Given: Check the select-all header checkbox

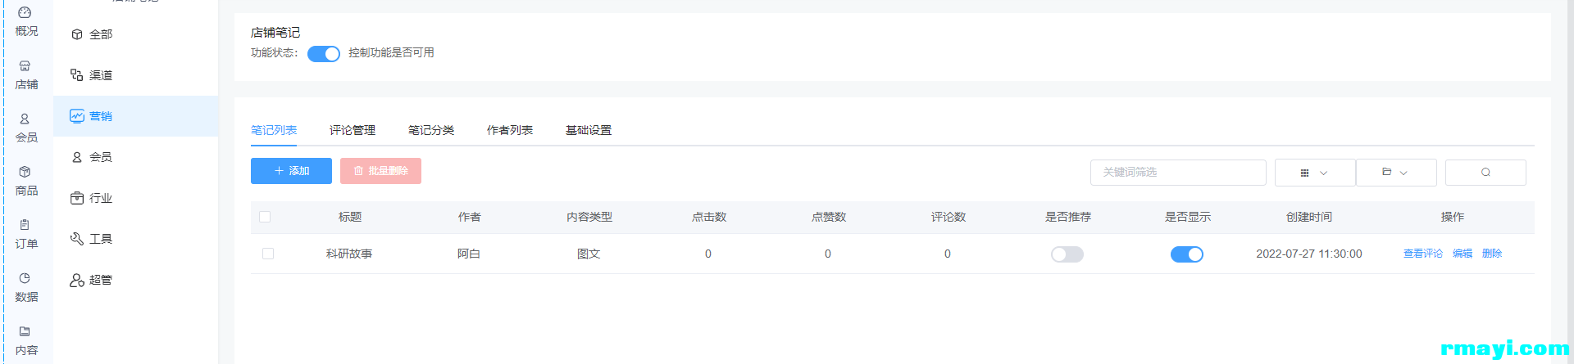Looking at the screenshot, I should pyautogui.click(x=265, y=217).
